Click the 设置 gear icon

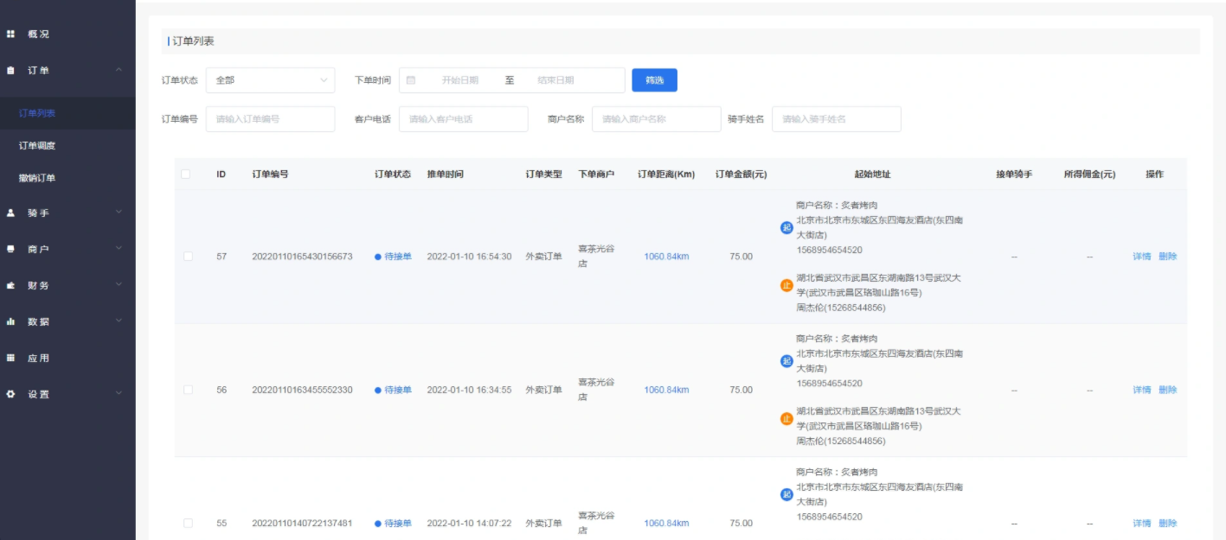coord(11,394)
